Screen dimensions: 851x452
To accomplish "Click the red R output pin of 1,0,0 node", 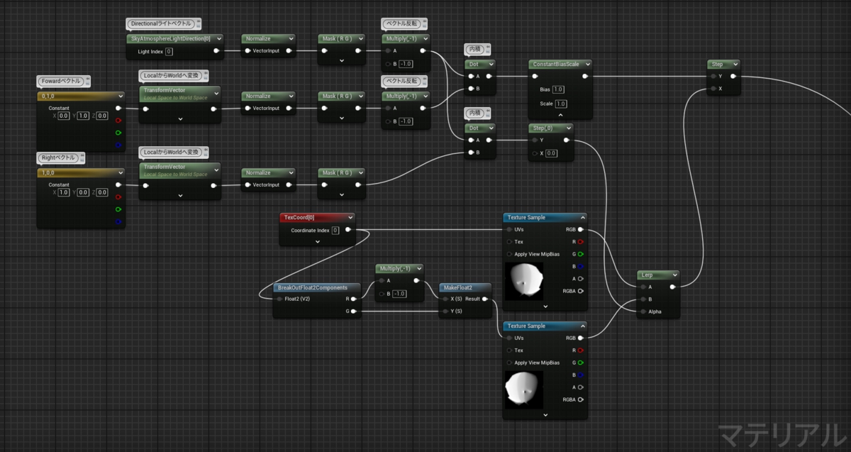I will pyautogui.click(x=118, y=197).
